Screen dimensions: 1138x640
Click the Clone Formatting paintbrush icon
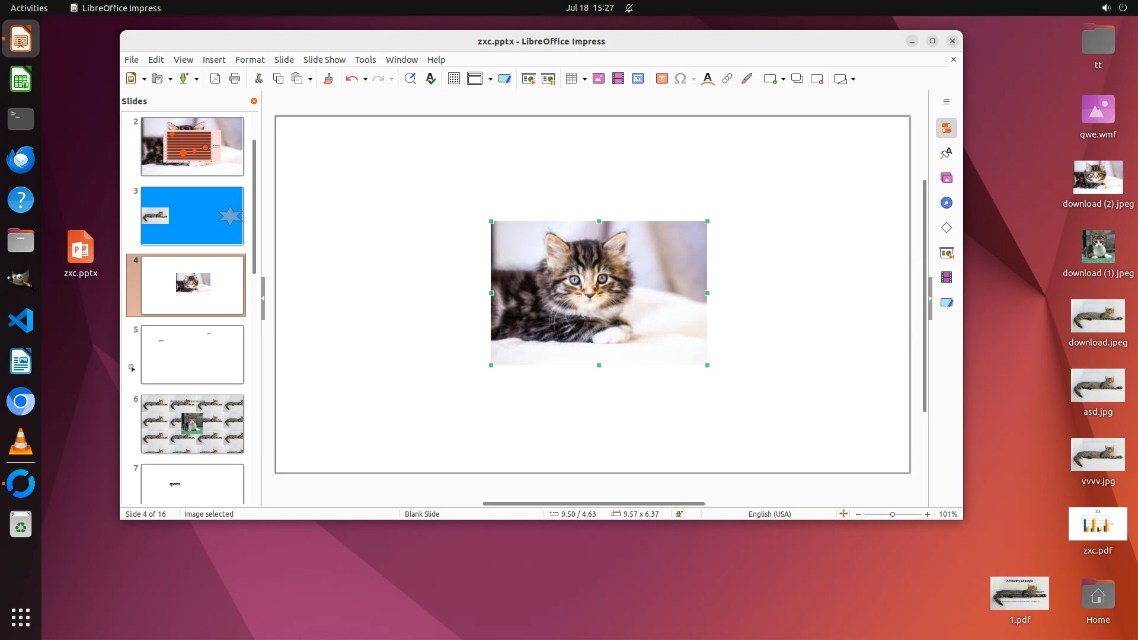(328, 79)
